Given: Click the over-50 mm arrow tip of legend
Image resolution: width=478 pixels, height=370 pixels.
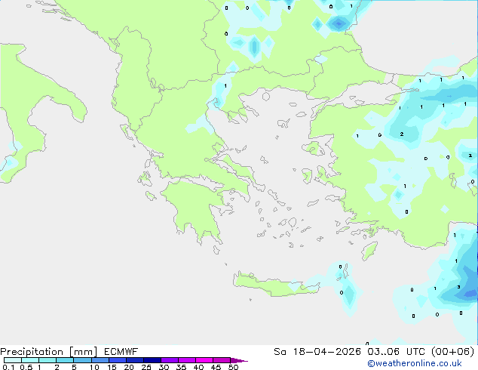Looking at the screenshot, I should [239, 360].
